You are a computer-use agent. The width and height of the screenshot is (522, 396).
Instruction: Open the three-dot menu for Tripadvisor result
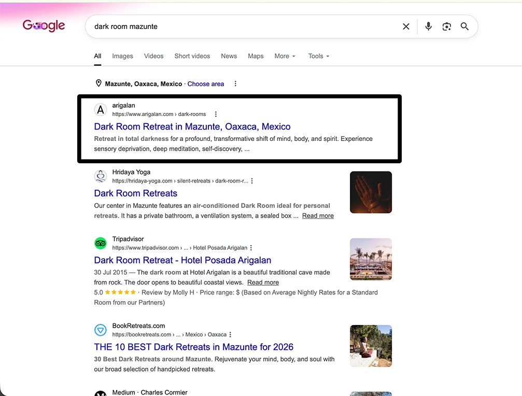click(x=251, y=248)
